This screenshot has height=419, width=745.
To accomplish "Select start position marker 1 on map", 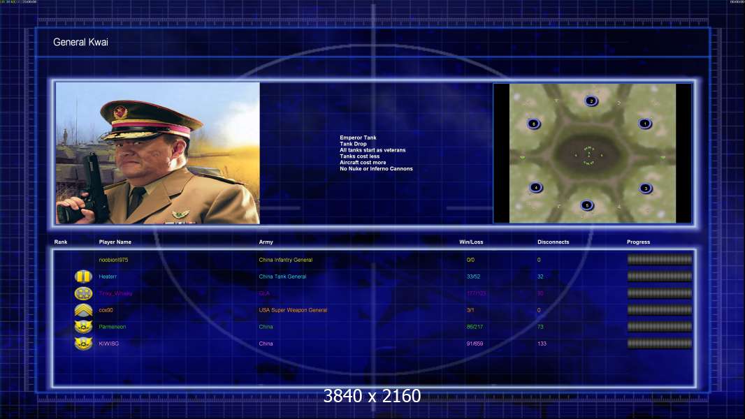I will click(x=645, y=124).
